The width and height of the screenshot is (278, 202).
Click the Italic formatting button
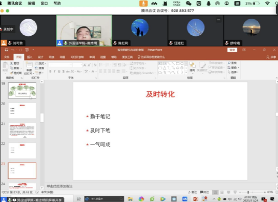coord(54,71)
